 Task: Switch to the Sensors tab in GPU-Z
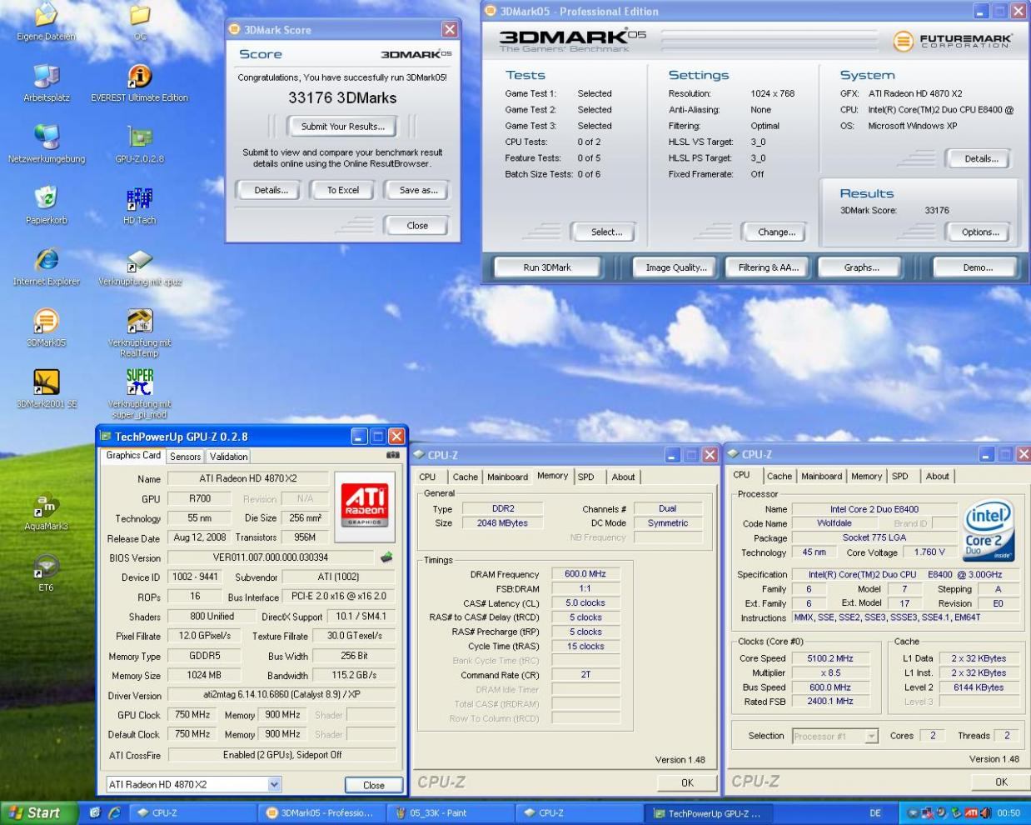(x=185, y=457)
